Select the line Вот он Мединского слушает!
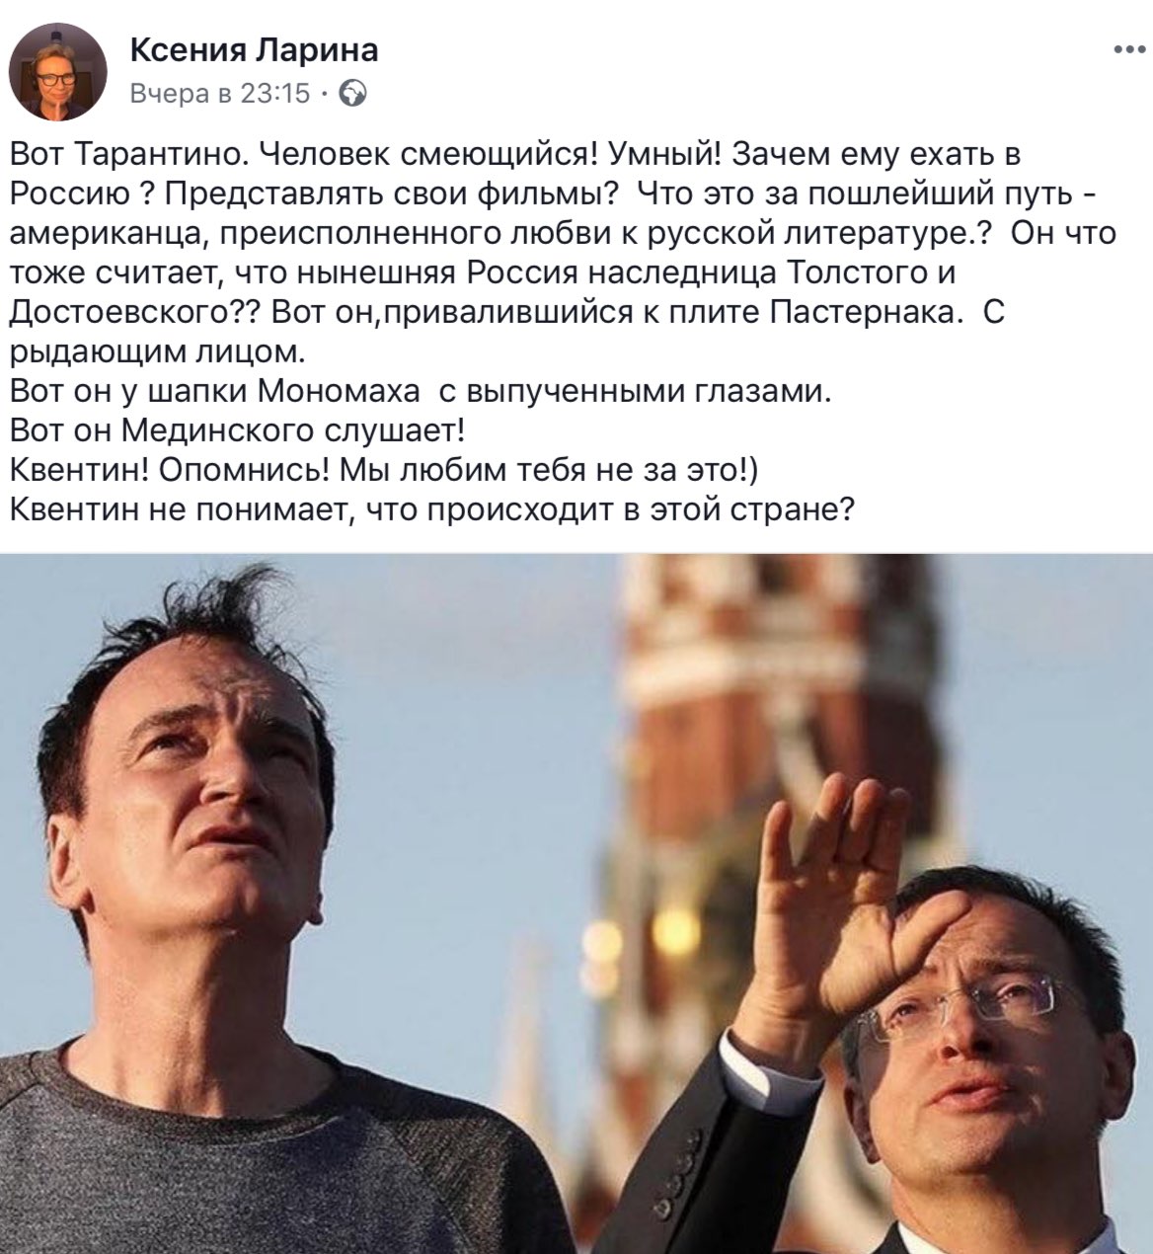Viewport: 1153px width, 1254px height. (x=237, y=431)
